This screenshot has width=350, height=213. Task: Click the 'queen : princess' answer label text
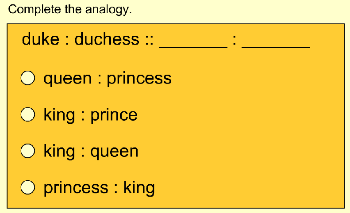108,79
